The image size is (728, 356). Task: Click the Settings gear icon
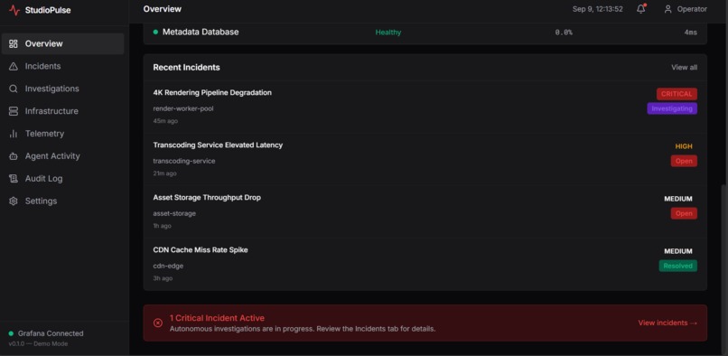click(14, 201)
